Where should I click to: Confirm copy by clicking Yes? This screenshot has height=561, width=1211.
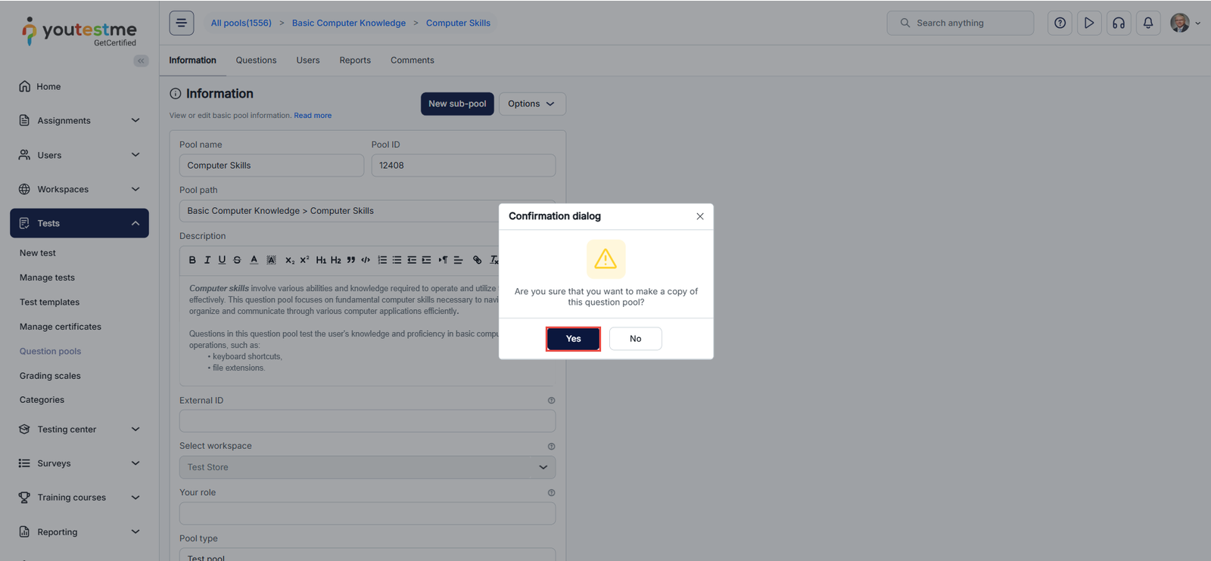573,339
